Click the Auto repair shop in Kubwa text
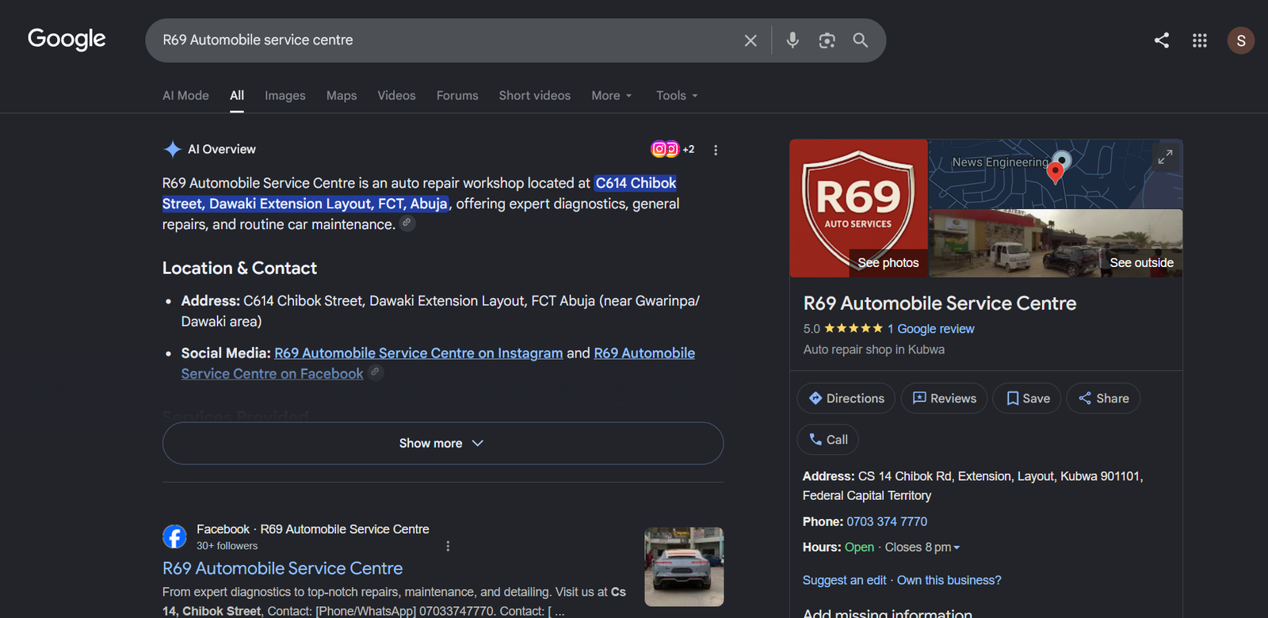 [874, 349]
